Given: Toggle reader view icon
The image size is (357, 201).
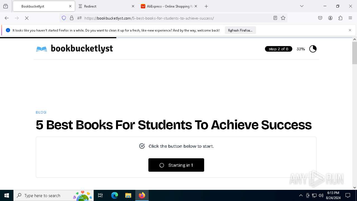Looking at the screenshot, I should (x=275, y=18).
